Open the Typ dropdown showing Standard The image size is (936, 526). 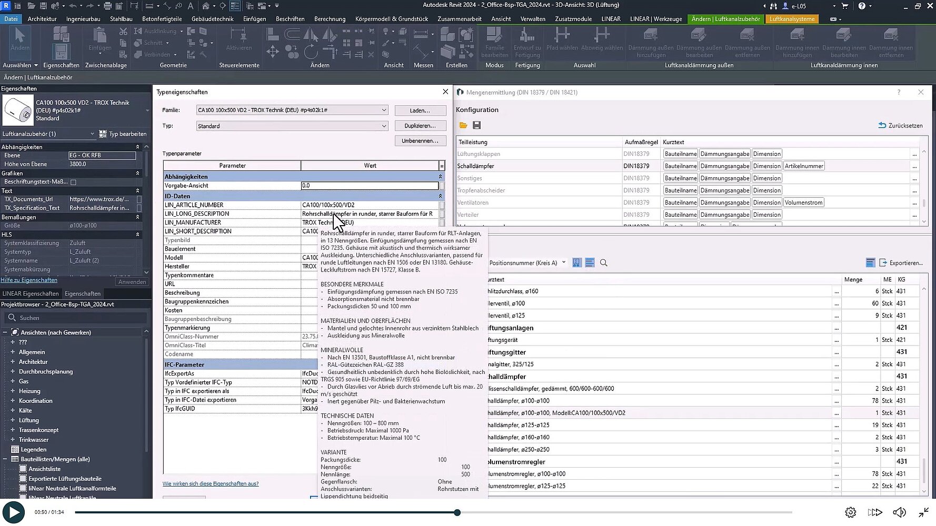pos(384,126)
